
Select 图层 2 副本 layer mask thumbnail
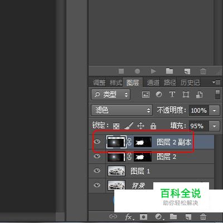pyautogui.click(x=143, y=142)
